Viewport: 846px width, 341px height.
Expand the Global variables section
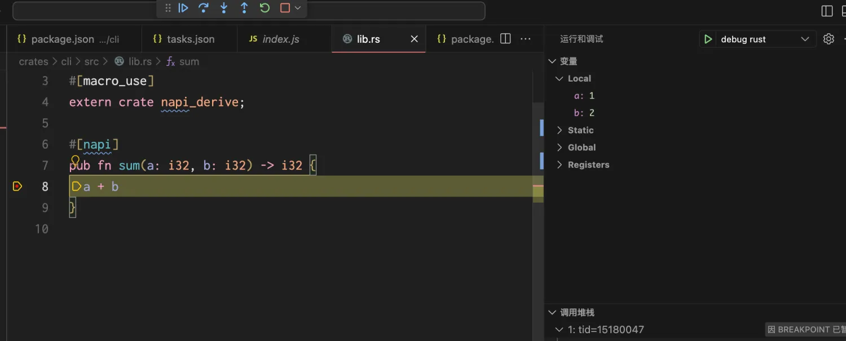coord(581,147)
